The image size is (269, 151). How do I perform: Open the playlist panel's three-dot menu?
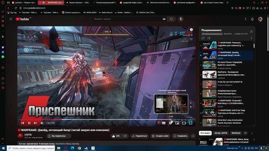click(251, 38)
